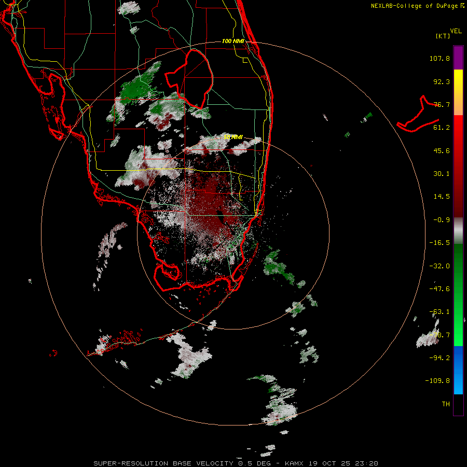This screenshot has height=467, width=467.
Task: Click the TH threshold label
Action: coord(446,404)
